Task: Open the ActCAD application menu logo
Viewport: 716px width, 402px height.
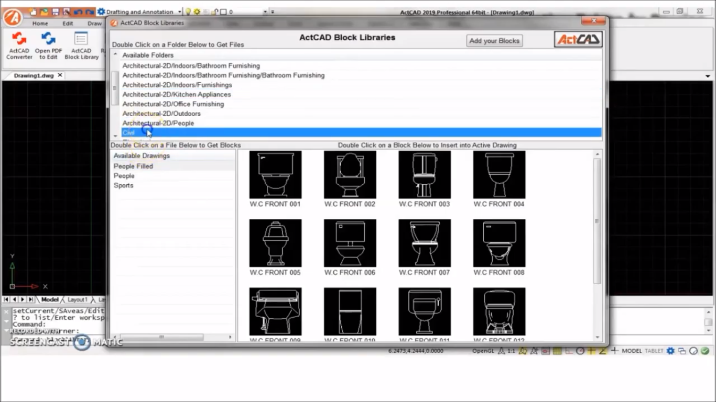Action: click(x=12, y=17)
